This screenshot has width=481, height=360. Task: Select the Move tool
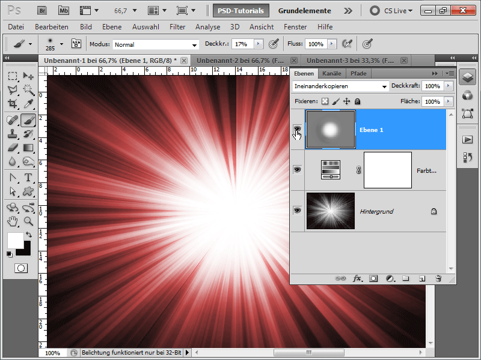click(x=28, y=76)
